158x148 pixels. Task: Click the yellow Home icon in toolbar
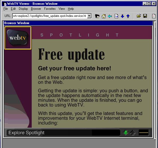104,16
